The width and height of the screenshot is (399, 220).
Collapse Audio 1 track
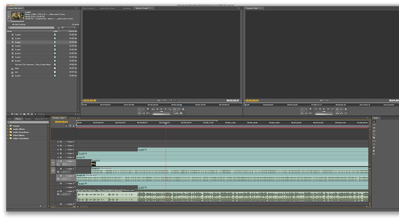coord(66,169)
